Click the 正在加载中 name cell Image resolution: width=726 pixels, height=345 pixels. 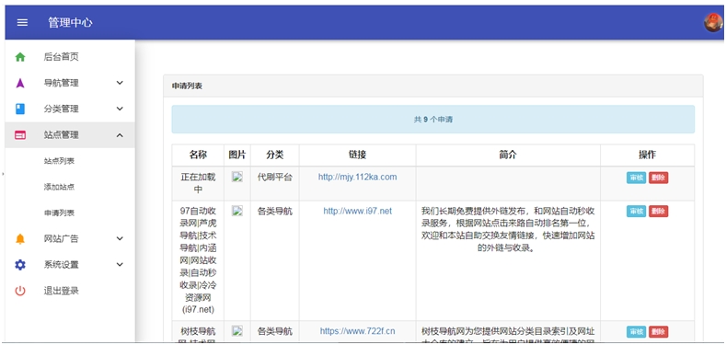click(x=198, y=183)
